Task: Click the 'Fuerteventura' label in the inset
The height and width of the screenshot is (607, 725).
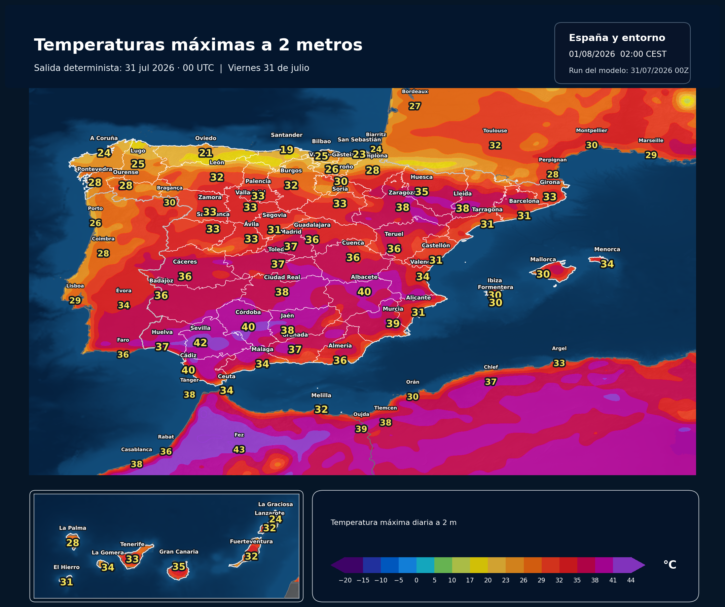Action: click(x=251, y=541)
